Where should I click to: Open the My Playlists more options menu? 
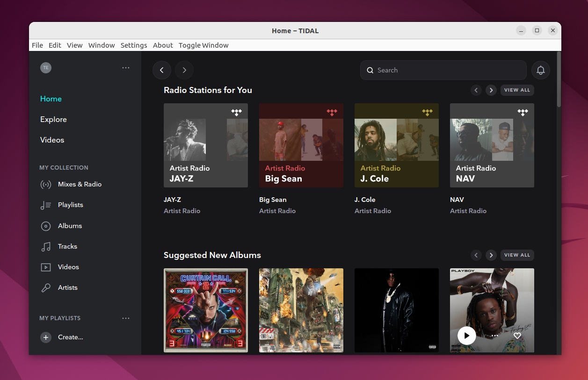pos(125,318)
